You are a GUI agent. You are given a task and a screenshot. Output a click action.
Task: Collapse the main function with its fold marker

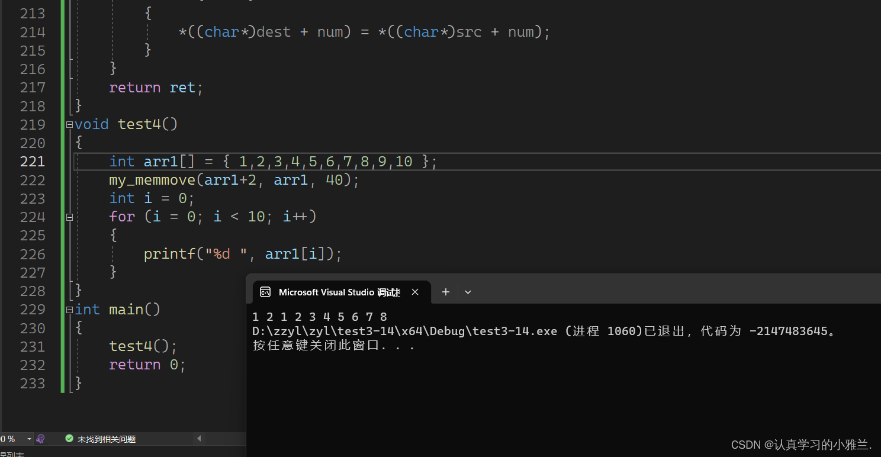69,309
